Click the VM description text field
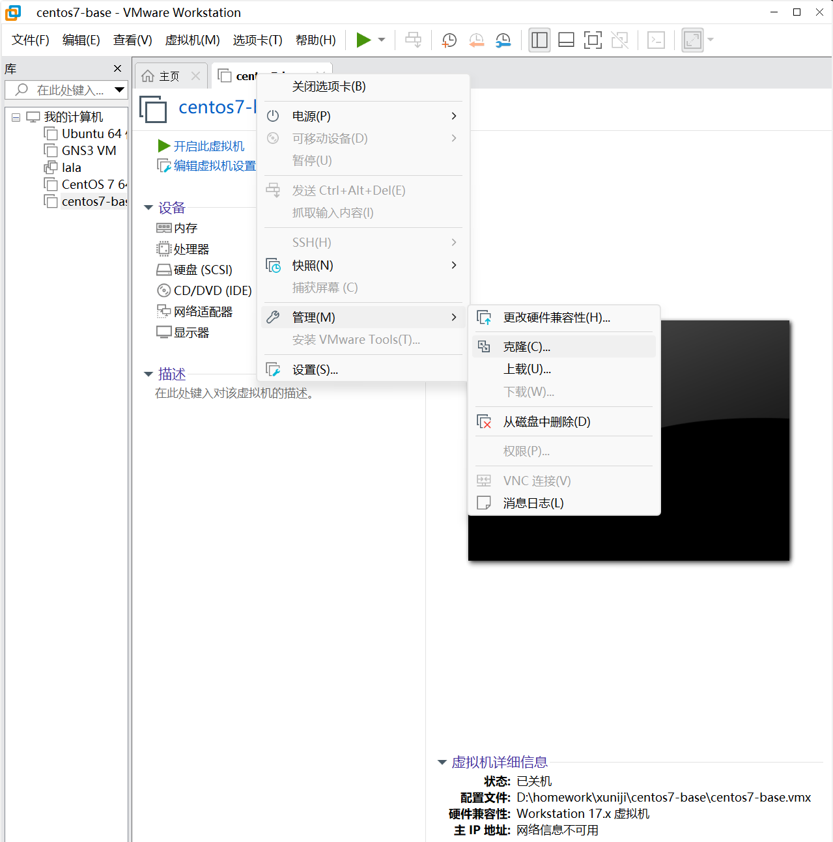The height and width of the screenshot is (842, 833). pos(234,393)
